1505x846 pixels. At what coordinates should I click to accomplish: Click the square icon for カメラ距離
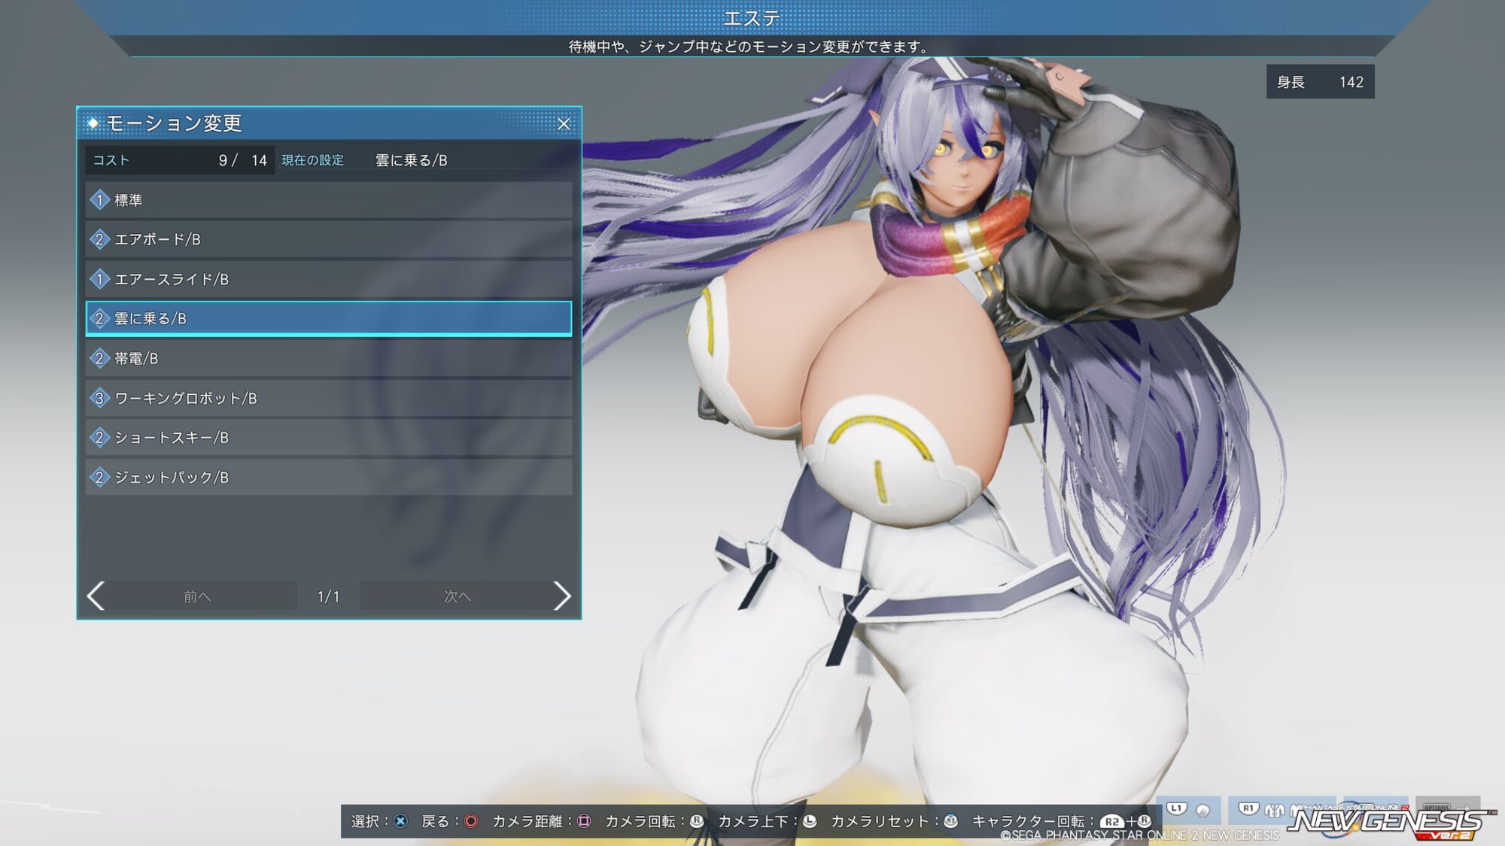tap(584, 821)
